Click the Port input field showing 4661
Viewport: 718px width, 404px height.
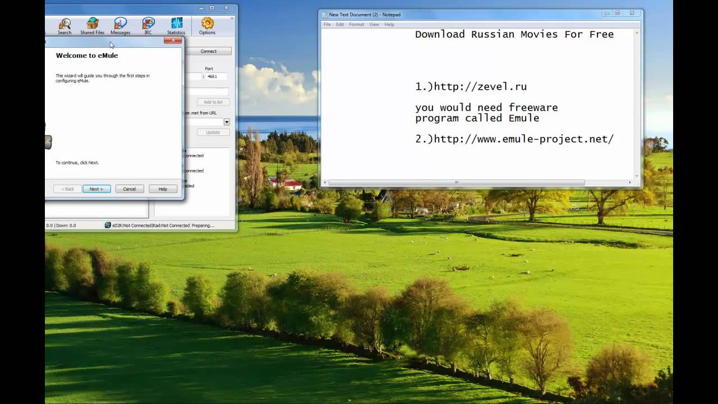[216, 76]
